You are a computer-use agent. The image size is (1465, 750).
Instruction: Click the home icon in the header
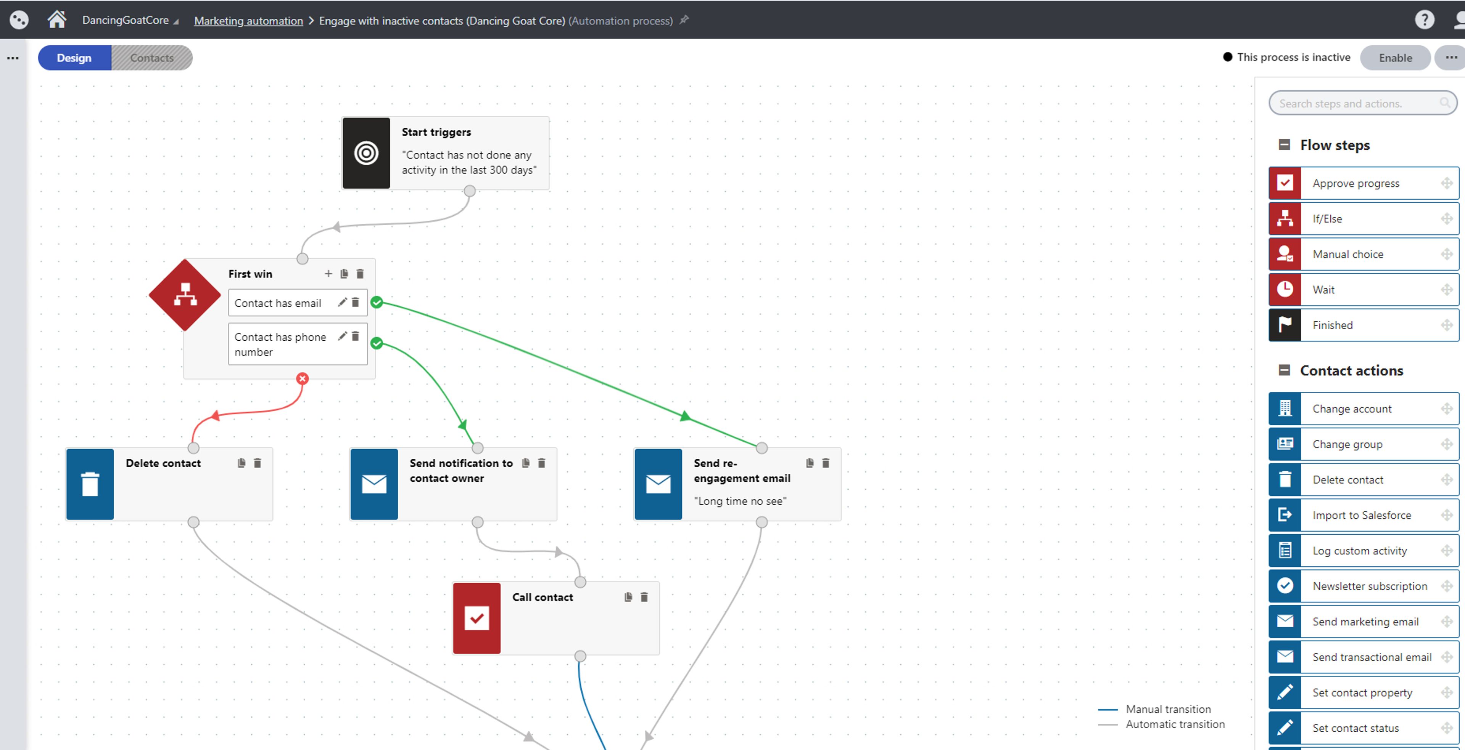click(x=56, y=20)
